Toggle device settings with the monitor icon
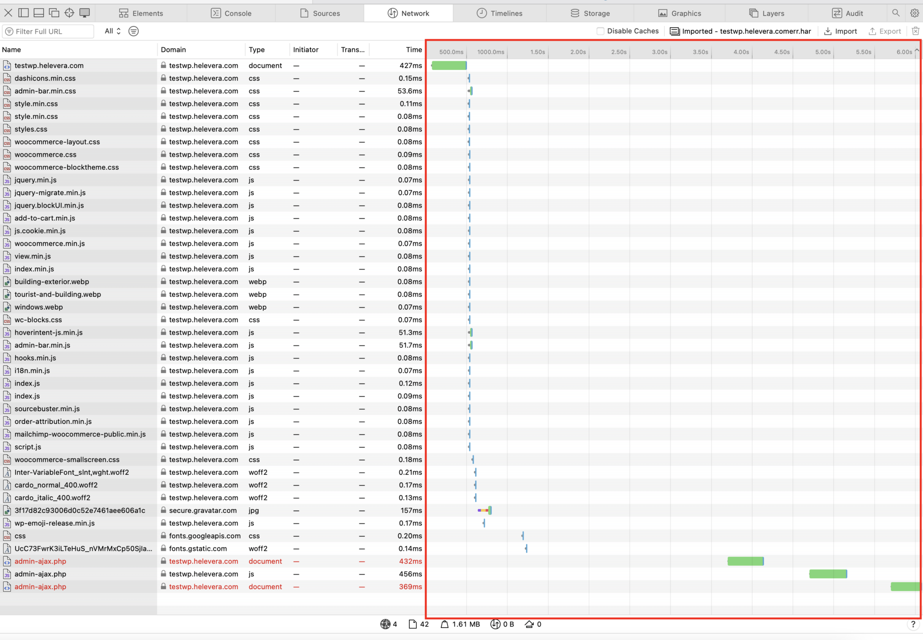Image resolution: width=923 pixels, height=640 pixels. (x=85, y=13)
